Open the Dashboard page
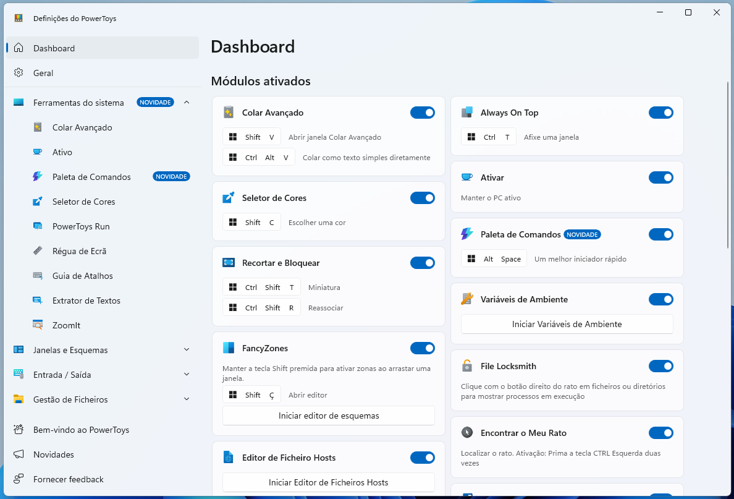Viewport: 734px width, 499px height. [x=103, y=48]
